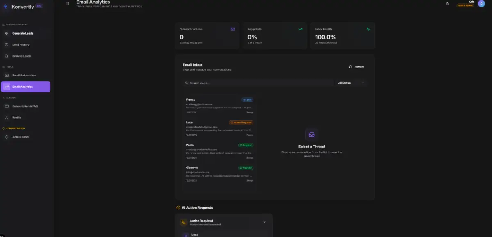492x237 pixels.
Task: Click the Profile person icon
Action: pos(7,117)
